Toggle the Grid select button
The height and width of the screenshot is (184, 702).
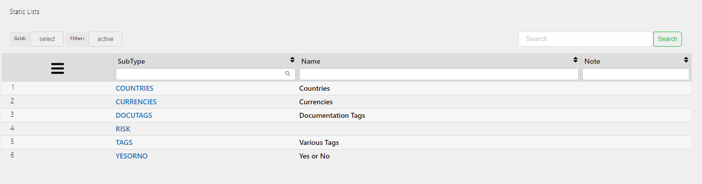[x=47, y=39]
